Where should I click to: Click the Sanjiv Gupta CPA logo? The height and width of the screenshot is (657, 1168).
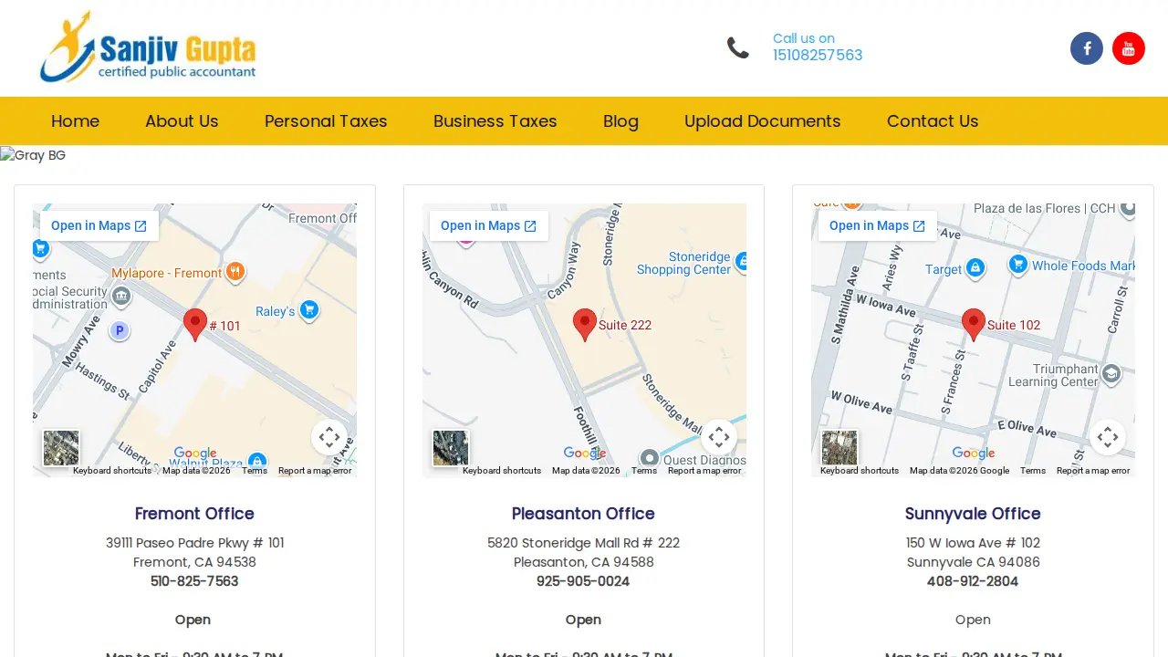[x=149, y=47]
